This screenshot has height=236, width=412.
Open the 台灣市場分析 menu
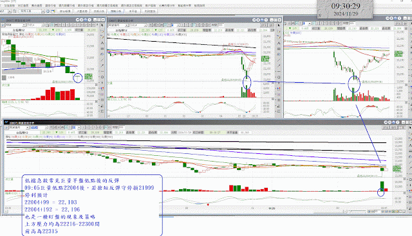167,6
